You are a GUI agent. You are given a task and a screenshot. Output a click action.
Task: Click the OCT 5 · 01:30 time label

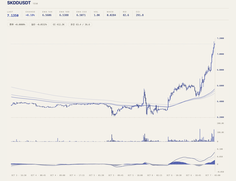pos(96,175)
